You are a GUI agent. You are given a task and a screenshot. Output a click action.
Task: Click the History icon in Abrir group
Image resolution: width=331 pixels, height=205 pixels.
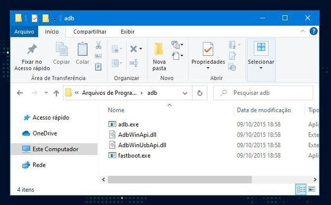232,67
